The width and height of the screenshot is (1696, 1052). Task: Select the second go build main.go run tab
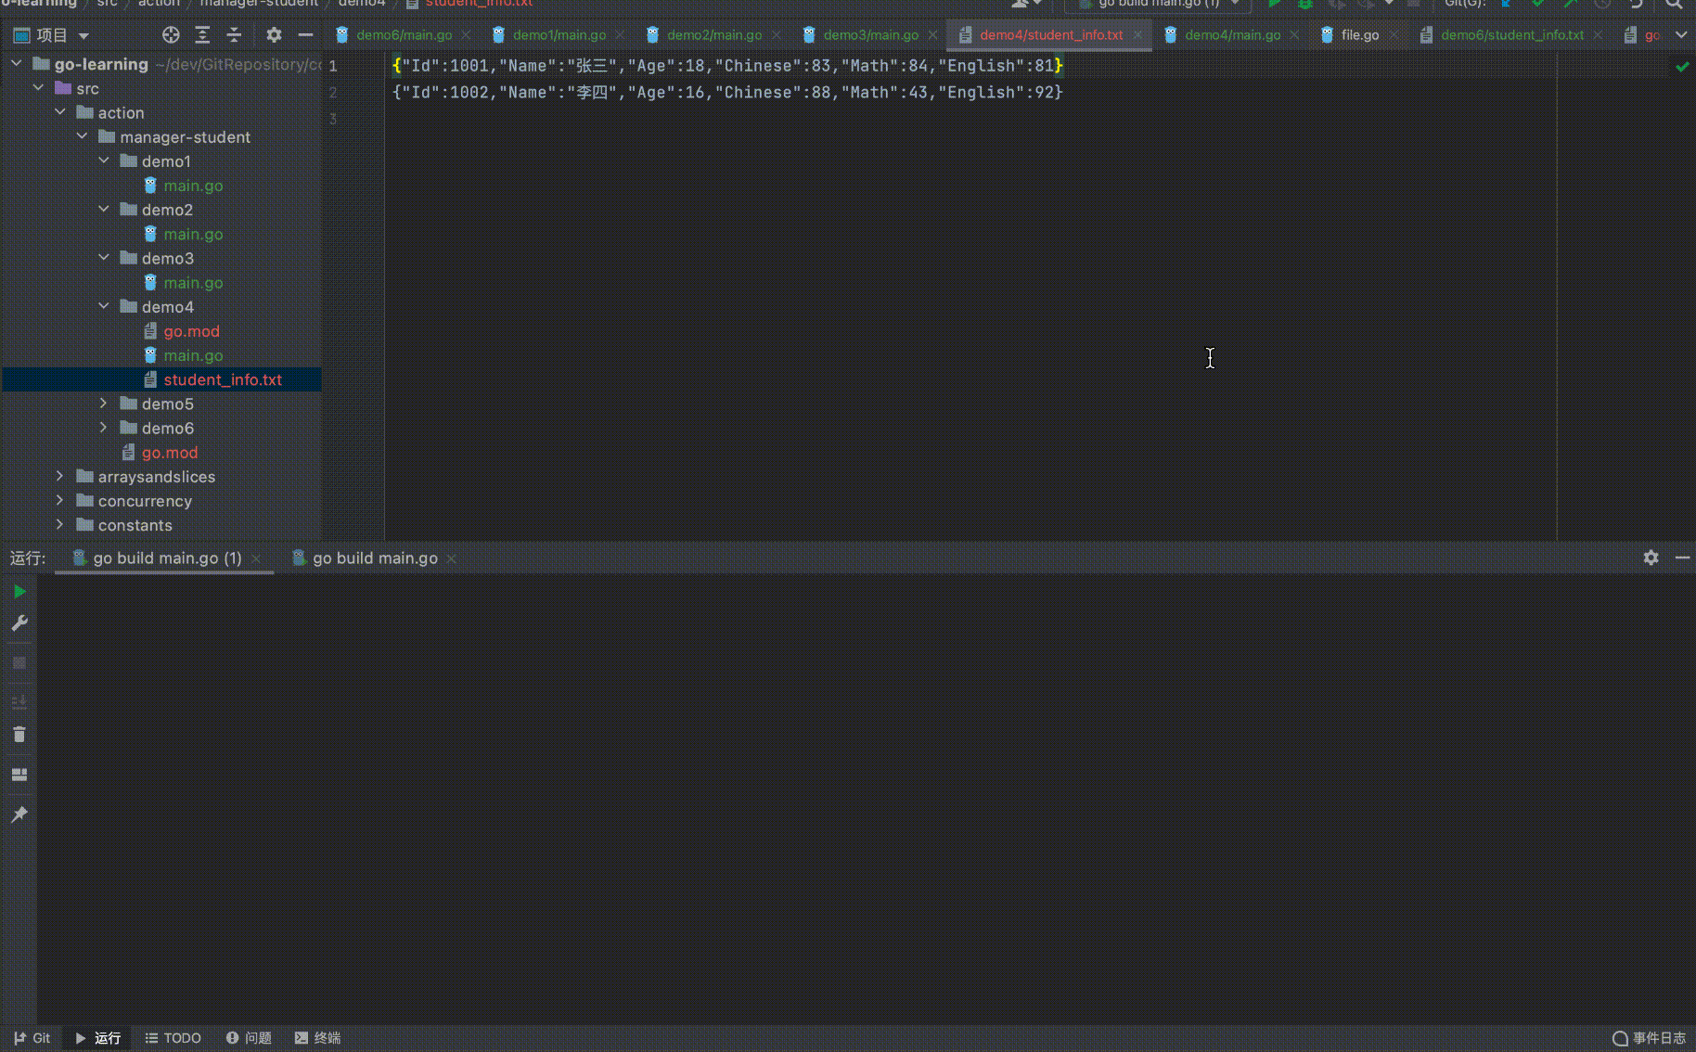coord(375,558)
